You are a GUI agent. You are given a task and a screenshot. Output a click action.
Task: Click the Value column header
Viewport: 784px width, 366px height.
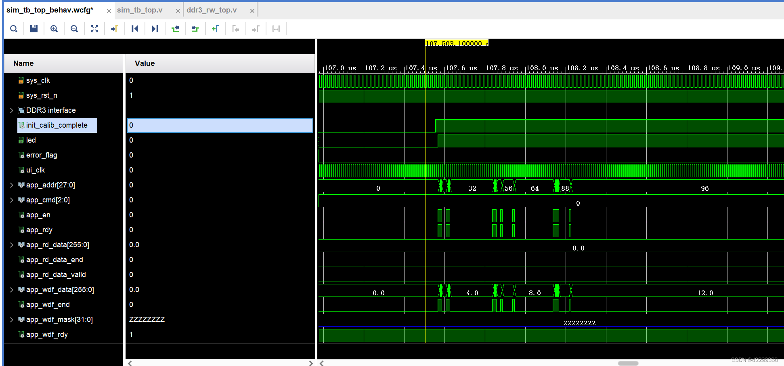tap(220, 63)
